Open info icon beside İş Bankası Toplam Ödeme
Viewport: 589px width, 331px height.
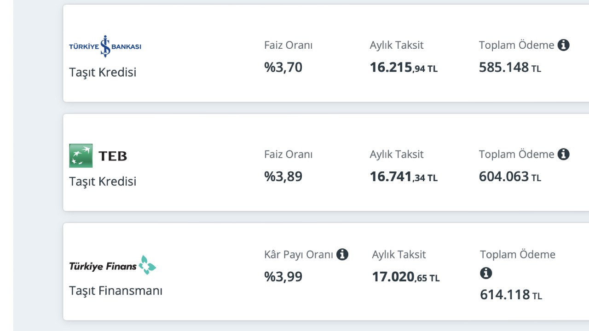(x=564, y=45)
